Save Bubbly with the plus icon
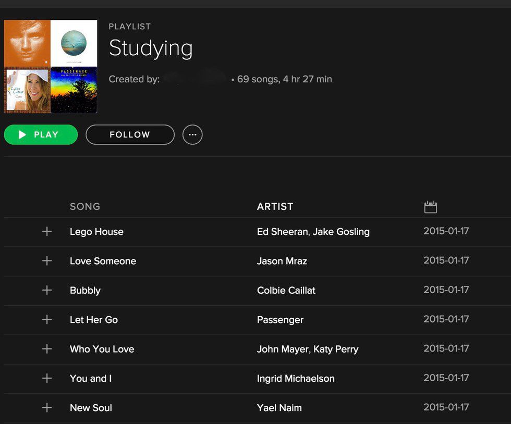This screenshot has width=511, height=424. click(x=47, y=290)
